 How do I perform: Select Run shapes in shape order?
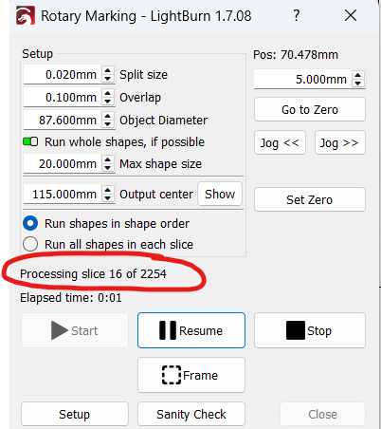click(30, 223)
